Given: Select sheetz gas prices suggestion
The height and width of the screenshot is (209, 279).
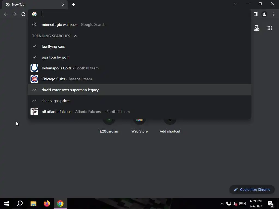Looking at the screenshot, I should coord(139,101).
